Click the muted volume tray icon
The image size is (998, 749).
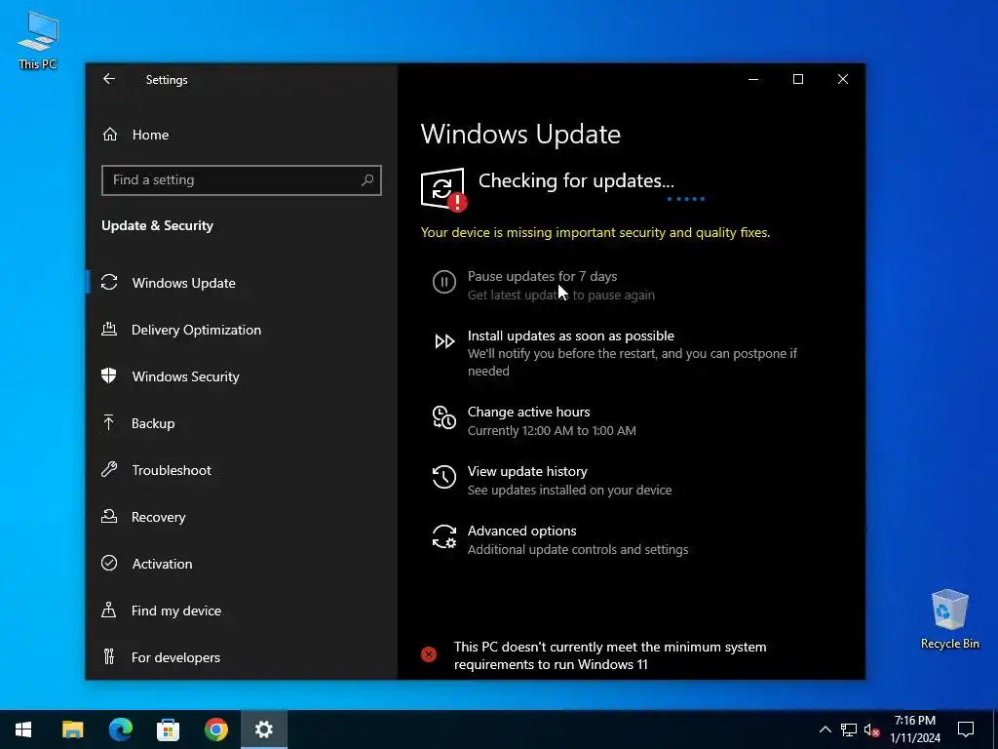coord(871,729)
